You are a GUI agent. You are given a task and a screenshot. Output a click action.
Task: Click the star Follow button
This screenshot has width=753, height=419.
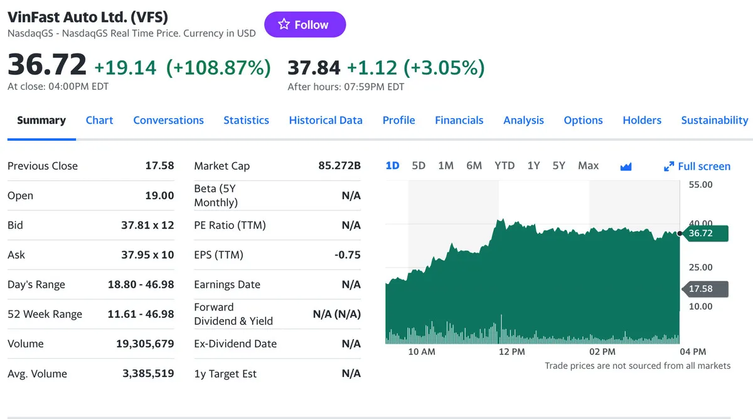(304, 24)
